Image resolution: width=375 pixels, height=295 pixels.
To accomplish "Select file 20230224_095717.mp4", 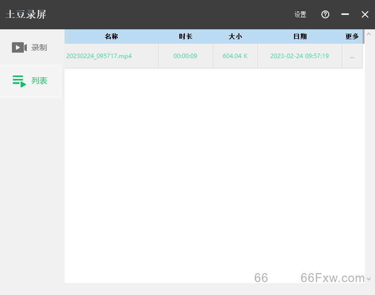I will click(99, 56).
